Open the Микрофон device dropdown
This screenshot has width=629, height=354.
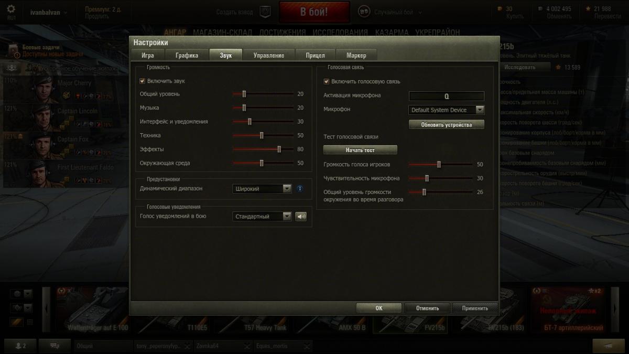click(x=447, y=110)
